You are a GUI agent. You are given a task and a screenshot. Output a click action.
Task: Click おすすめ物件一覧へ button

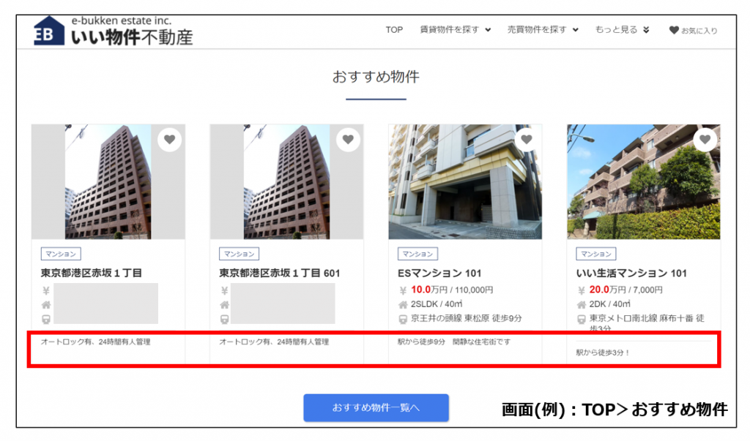point(376,407)
